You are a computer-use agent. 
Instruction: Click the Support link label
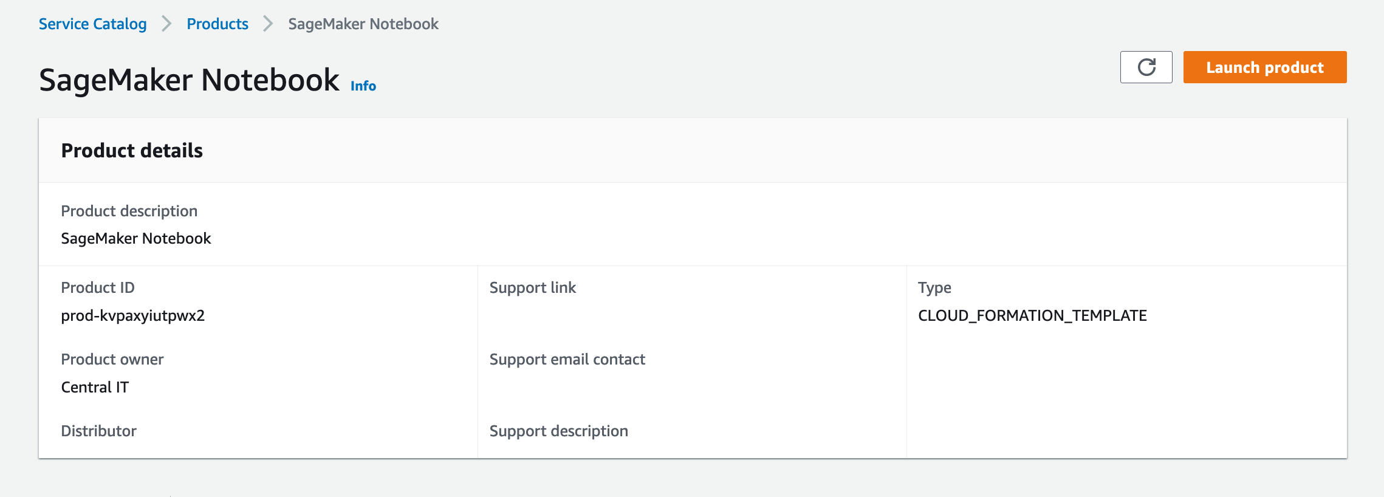(x=532, y=287)
